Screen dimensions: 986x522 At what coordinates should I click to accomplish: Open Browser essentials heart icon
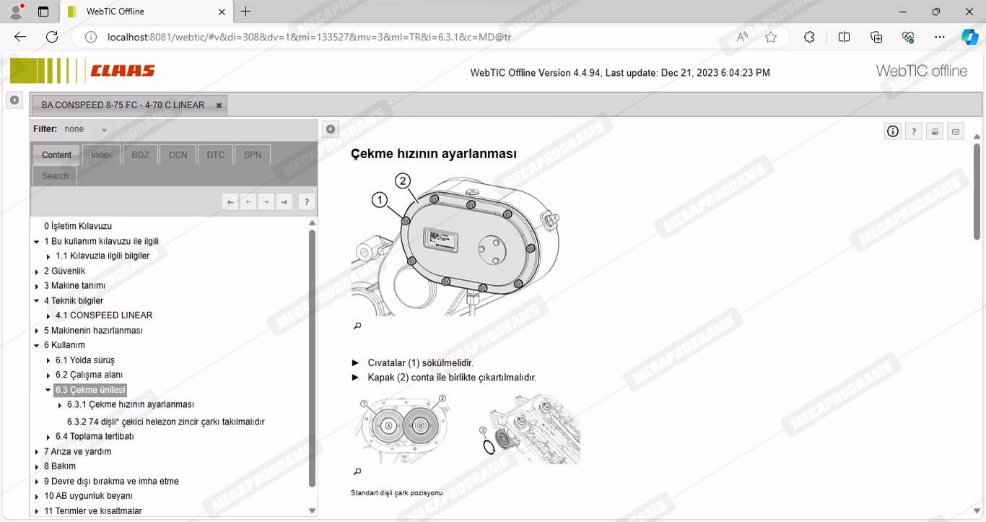[x=908, y=37]
